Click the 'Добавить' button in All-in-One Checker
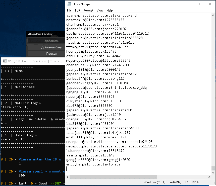216x186 pixels. coord(46,41)
